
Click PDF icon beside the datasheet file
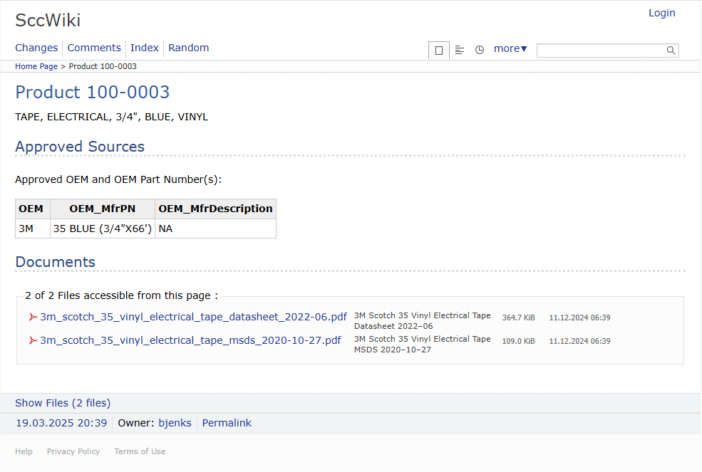(33, 318)
